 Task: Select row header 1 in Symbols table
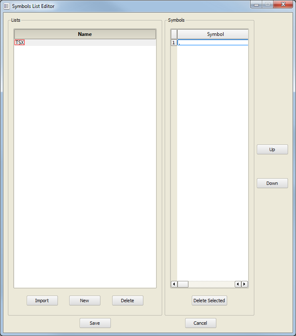coord(174,43)
